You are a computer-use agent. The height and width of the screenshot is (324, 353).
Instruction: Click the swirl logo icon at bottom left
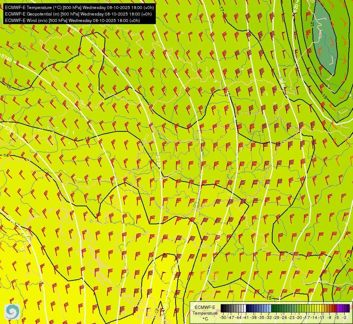coord(12,312)
